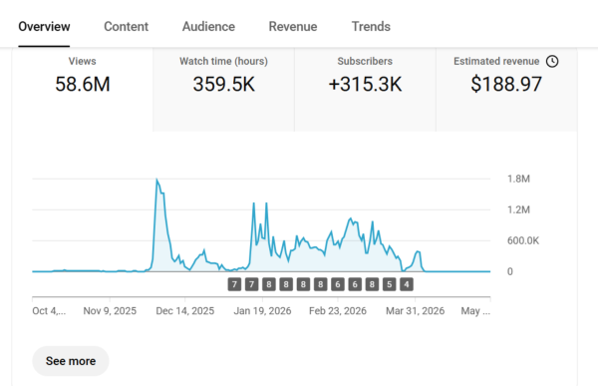Image resolution: width=598 pixels, height=386 pixels.
Task: Click the clock icon beside Estimated revenue
Action: click(x=552, y=62)
